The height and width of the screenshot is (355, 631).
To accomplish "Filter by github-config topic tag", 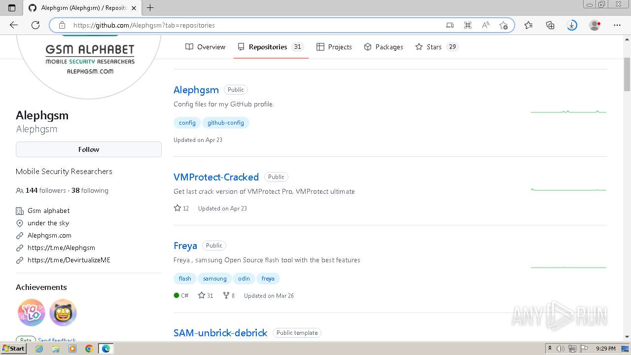I will pyautogui.click(x=226, y=123).
